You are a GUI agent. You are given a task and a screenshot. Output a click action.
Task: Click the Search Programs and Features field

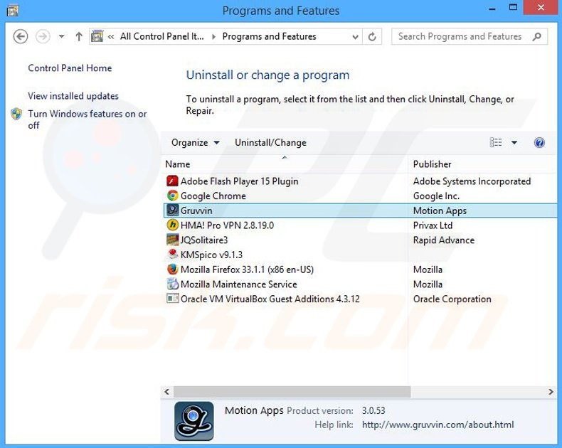tap(470, 36)
